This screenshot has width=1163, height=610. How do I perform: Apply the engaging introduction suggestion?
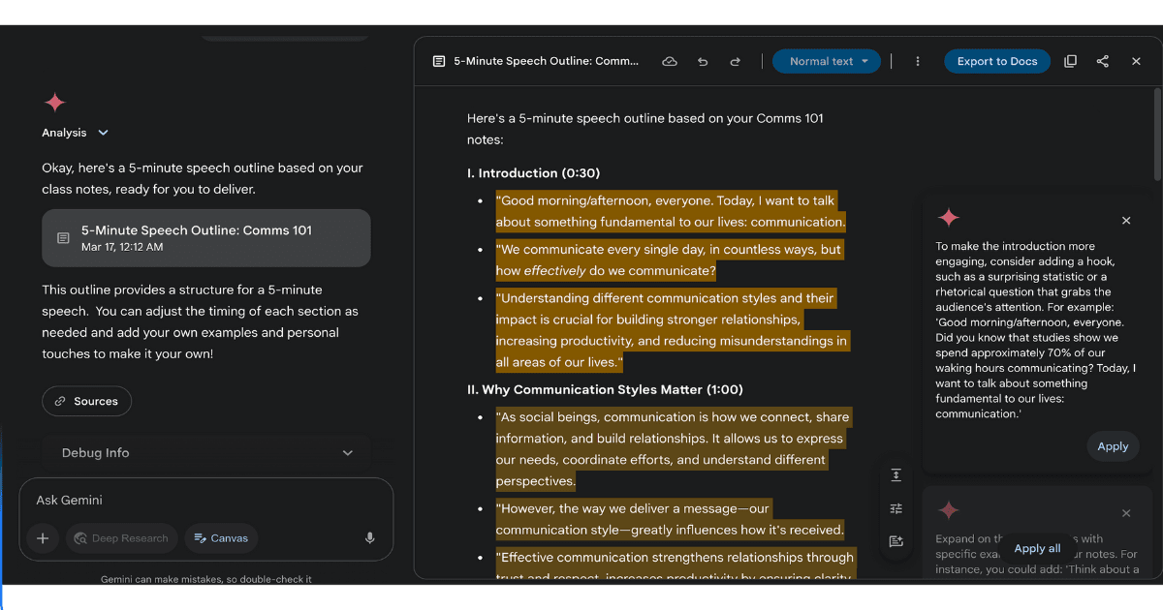(x=1113, y=446)
